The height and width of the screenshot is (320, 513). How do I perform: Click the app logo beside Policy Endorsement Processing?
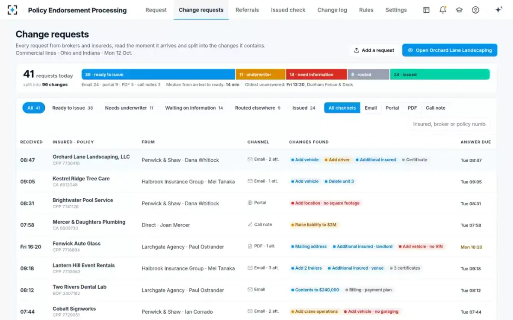[13, 10]
